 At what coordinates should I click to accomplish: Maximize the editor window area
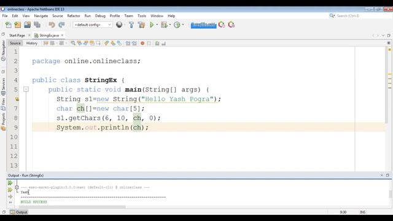389,36
